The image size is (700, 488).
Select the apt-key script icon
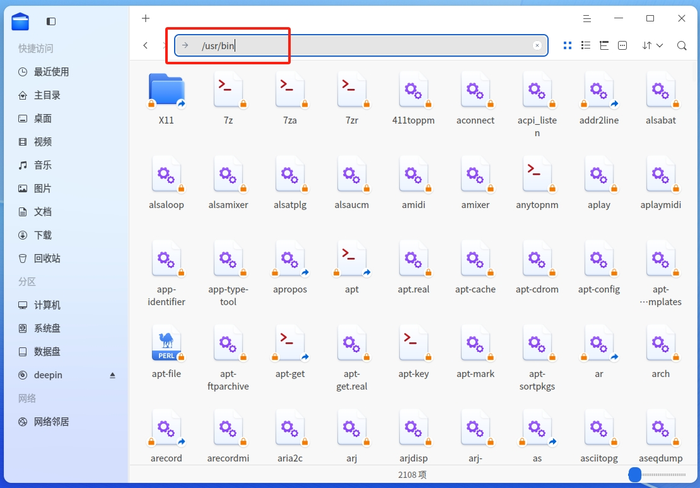click(x=414, y=344)
